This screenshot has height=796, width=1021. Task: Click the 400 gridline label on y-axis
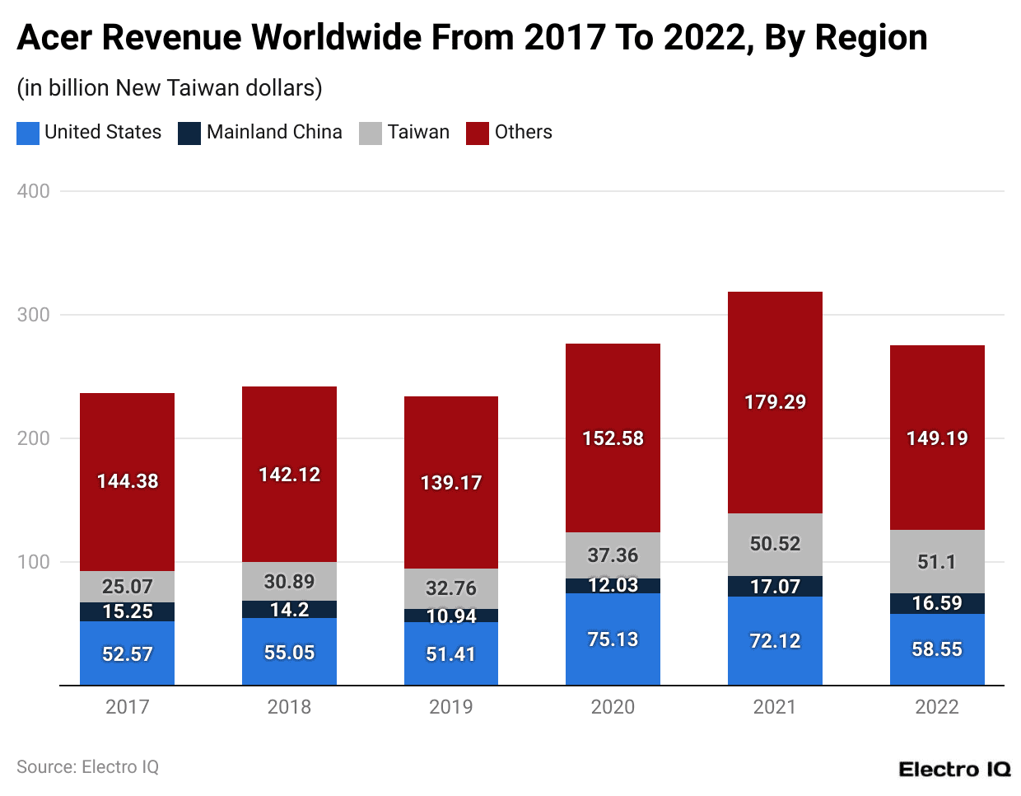click(x=35, y=190)
